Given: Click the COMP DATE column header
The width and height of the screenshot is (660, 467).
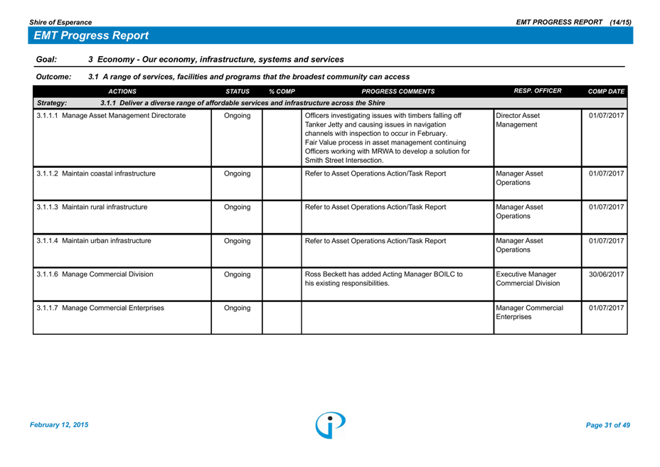Looking at the screenshot, I should (x=606, y=92).
